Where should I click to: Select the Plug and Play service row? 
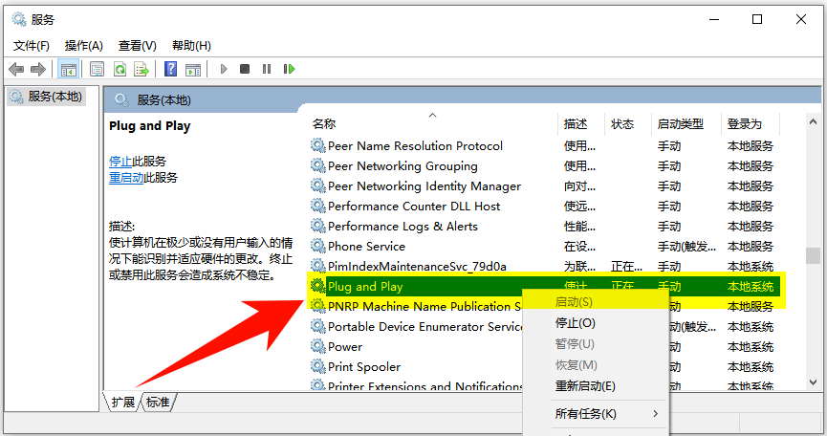pyautogui.click(x=544, y=286)
